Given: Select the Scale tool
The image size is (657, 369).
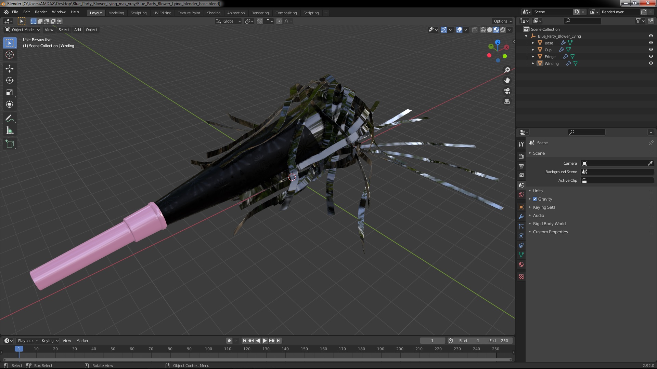Looking at the screenshot, I should (x=10, y=93).
